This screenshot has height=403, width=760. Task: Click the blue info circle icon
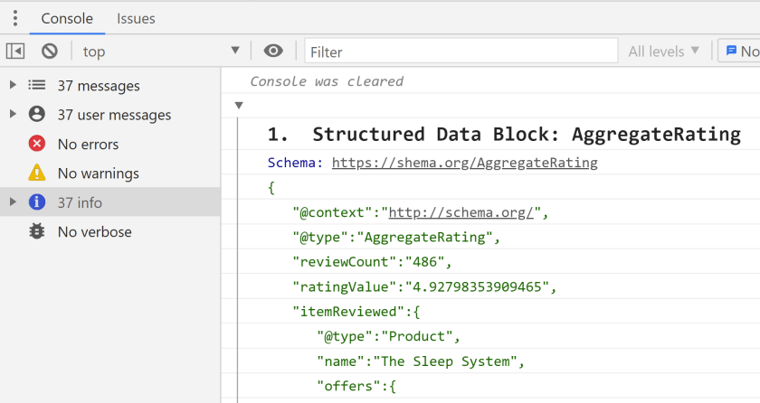[37, 202]
